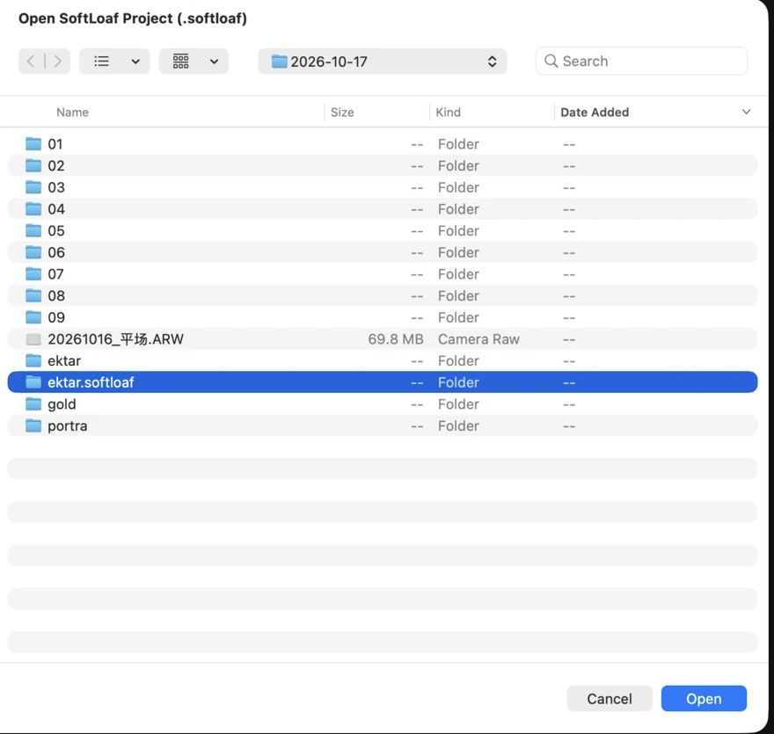Open the list view options chevron
774x734 pixels.
tap(135, 62)
